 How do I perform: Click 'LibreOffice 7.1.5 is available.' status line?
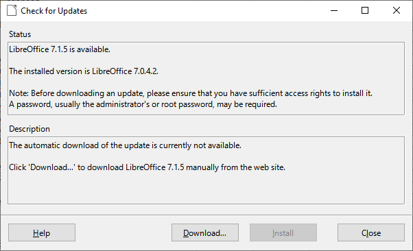pos(60,49)
